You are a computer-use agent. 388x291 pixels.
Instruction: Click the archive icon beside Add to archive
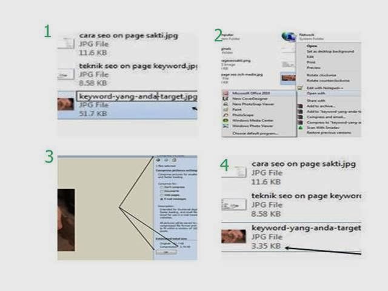point(300,106)
